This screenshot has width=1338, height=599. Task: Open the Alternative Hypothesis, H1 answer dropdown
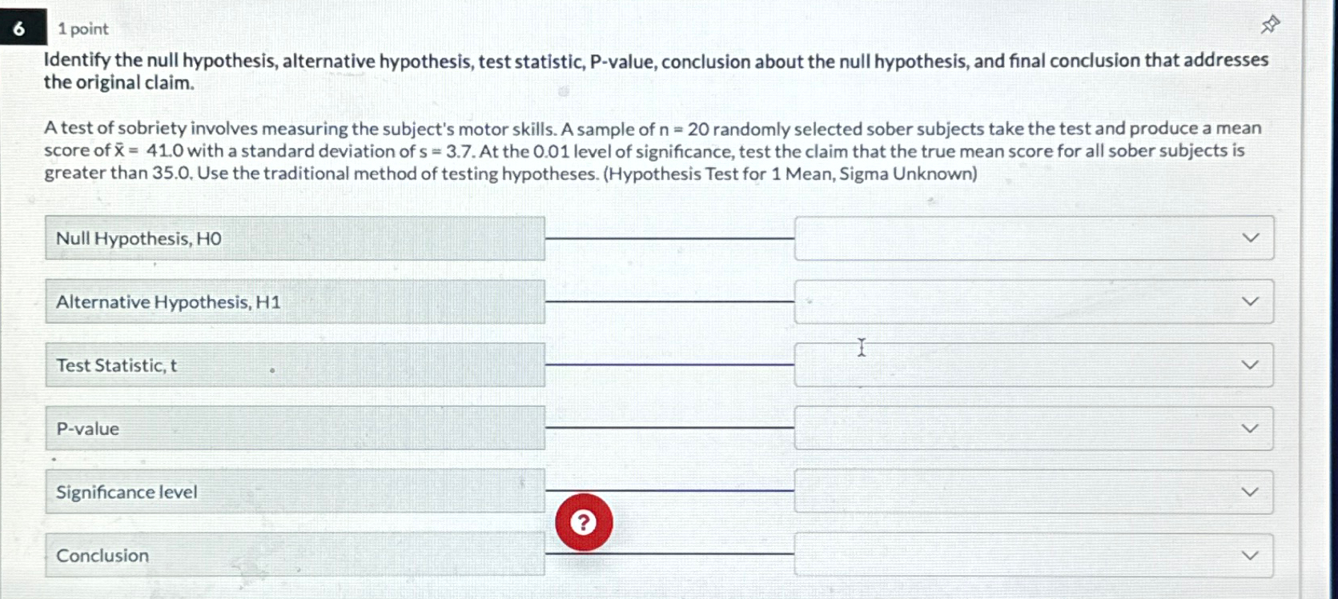(1251, 301)
